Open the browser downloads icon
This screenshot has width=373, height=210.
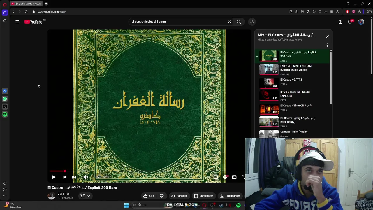(326, 12)
